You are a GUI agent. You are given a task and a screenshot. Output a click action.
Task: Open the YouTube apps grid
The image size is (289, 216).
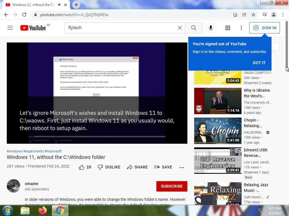[228, 28]
